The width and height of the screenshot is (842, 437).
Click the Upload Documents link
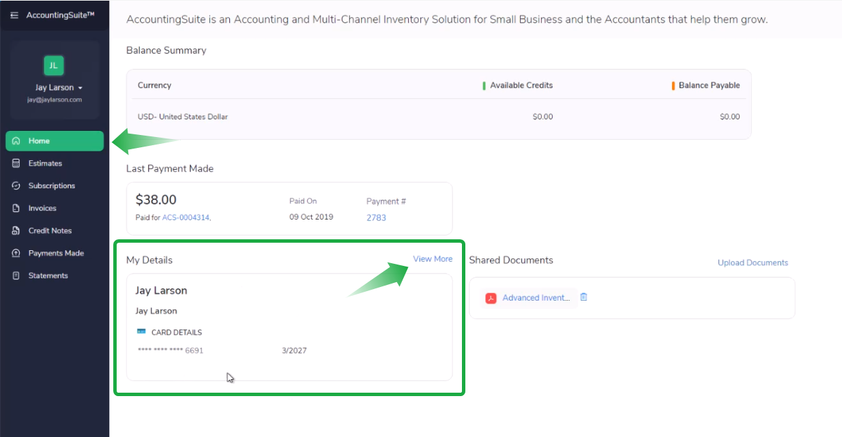click(753, 262)
